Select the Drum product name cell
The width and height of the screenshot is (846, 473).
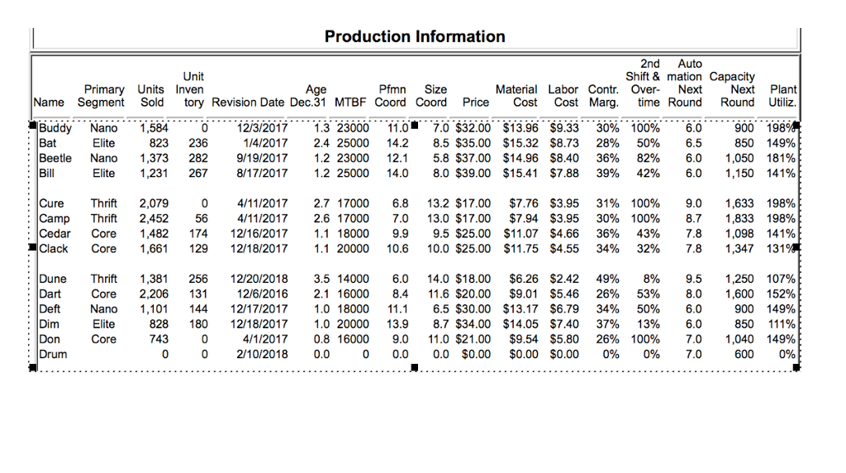pyautogui.click(x=54, y=354)
